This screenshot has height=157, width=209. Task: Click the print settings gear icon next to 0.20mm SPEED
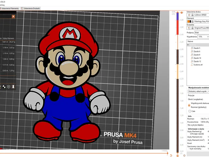point(189,15)
